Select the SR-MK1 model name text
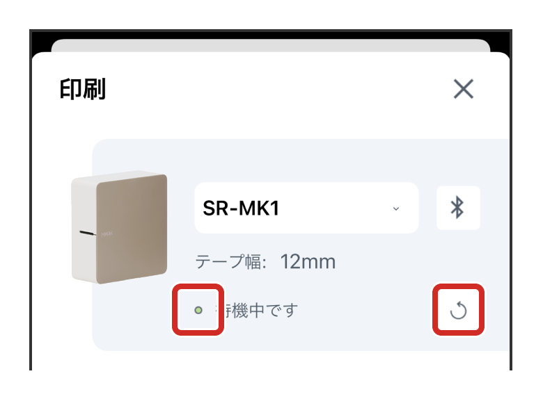Viewport: 543px width, 401px height. tap(241, 208)
